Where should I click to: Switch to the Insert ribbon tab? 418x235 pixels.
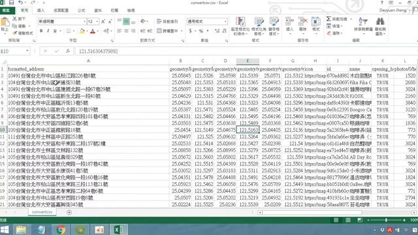[40, 10]
